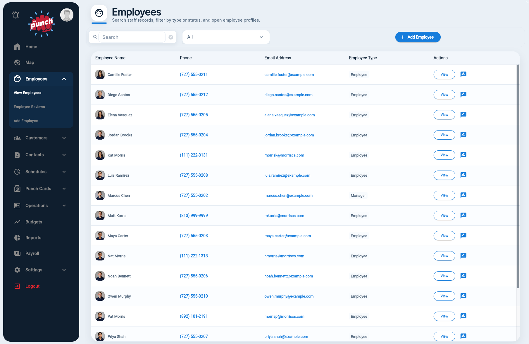Click the Home house icon
Viewport: 529px width, 344px height.
click(x=17, y=47)
